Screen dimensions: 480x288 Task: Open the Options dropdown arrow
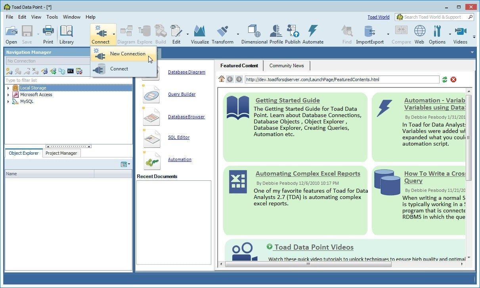pos(449,34)
